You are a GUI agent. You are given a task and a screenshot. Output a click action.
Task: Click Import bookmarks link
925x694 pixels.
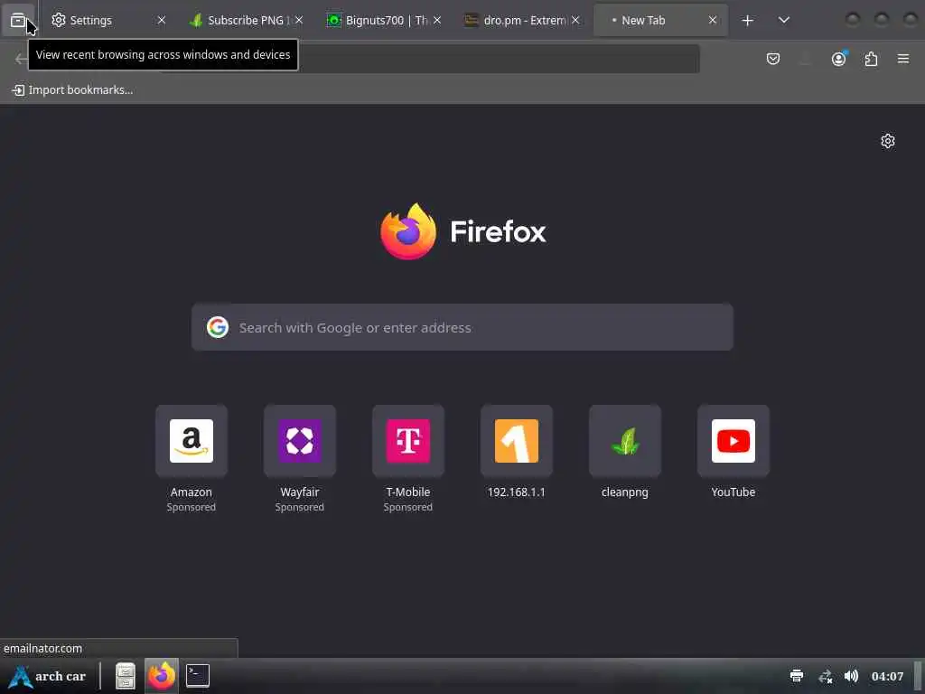coord(72,89)
